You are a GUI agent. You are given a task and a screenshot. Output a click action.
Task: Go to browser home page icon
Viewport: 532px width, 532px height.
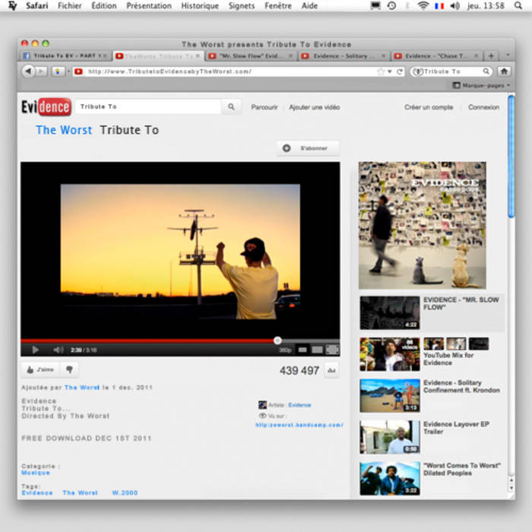[503, 71]
